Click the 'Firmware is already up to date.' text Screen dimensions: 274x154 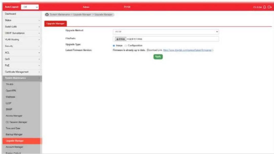[x=129, y=50]
